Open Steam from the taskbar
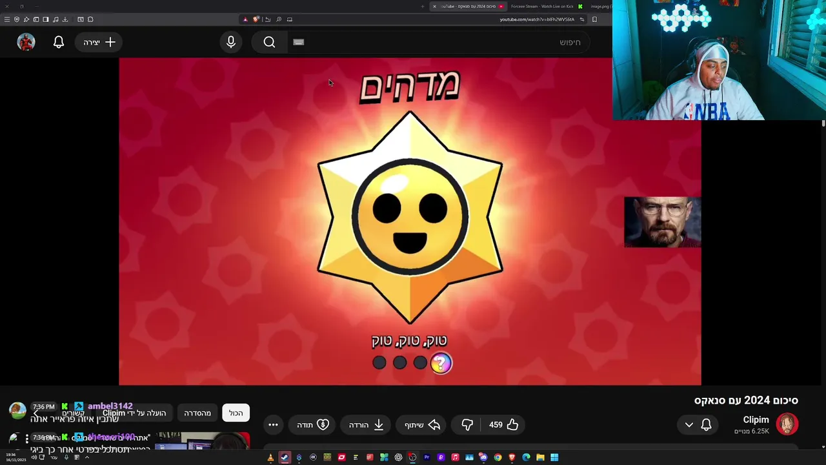This screenshot has width=826, height=465. pos(285,457)
